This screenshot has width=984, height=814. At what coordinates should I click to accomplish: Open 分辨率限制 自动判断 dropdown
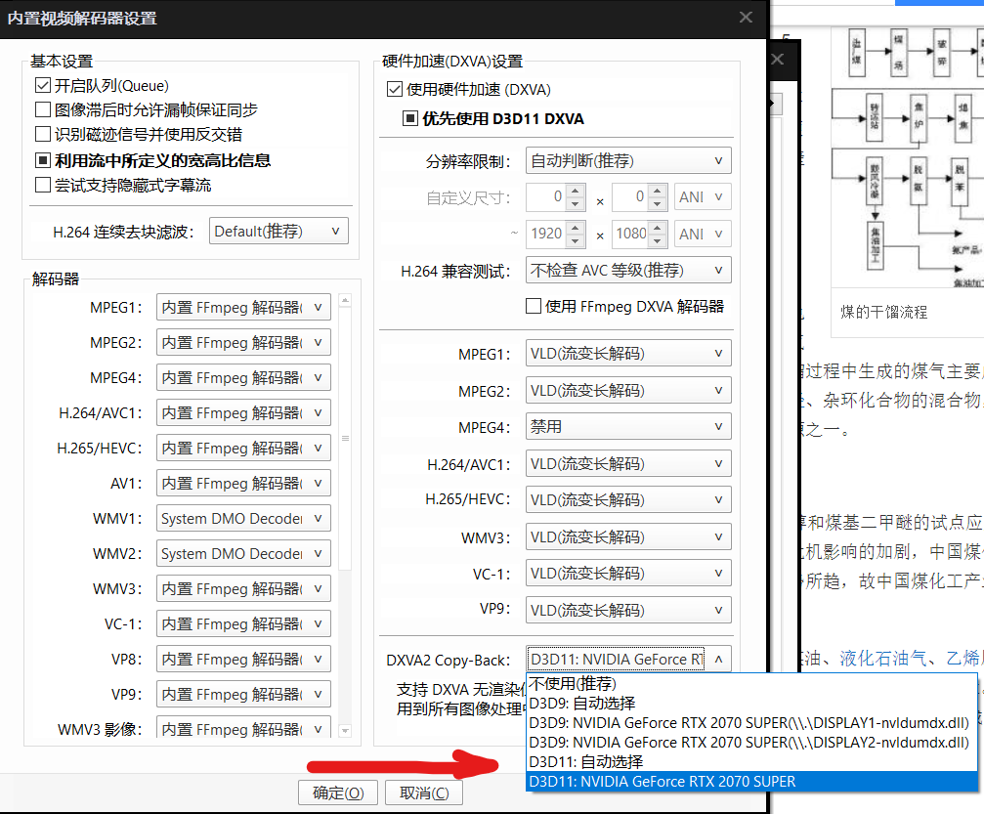tap(628, 160)
